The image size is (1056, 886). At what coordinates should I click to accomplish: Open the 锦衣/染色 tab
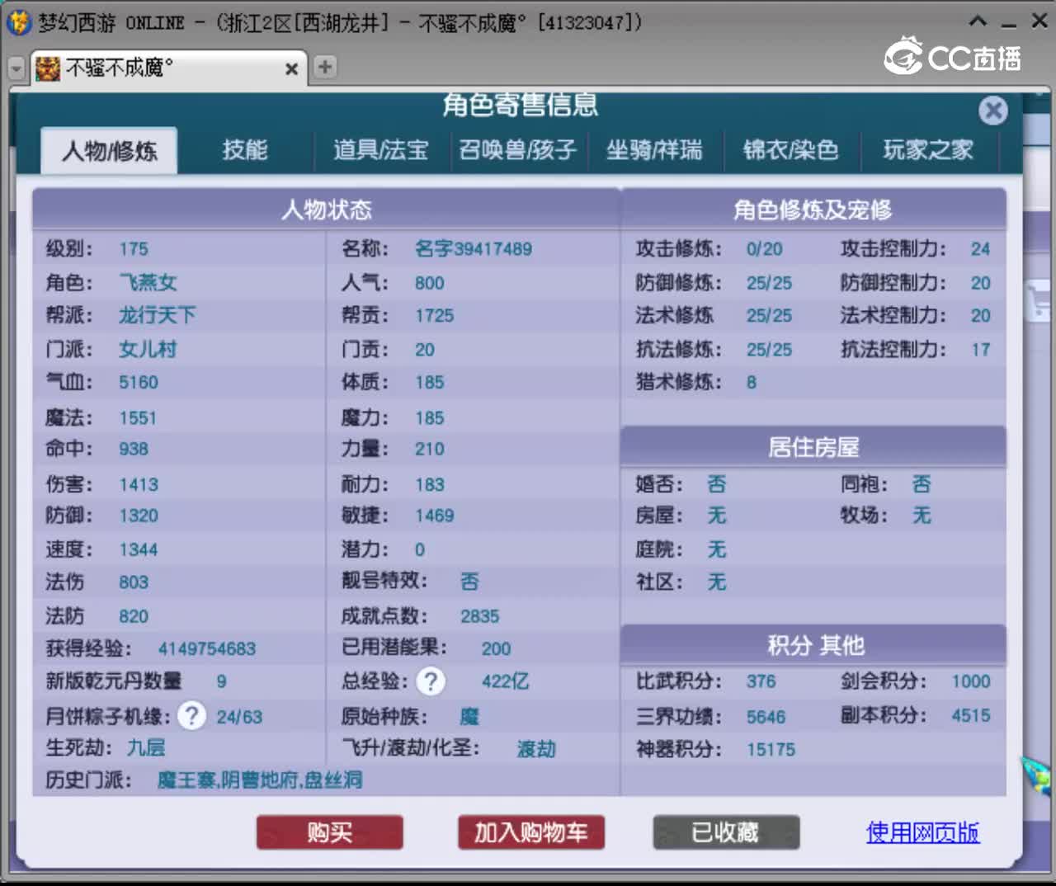click(x=790, y=149)
